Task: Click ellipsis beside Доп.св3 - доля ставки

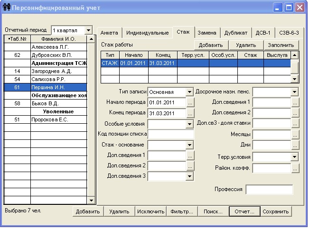Action: (295, 124)
